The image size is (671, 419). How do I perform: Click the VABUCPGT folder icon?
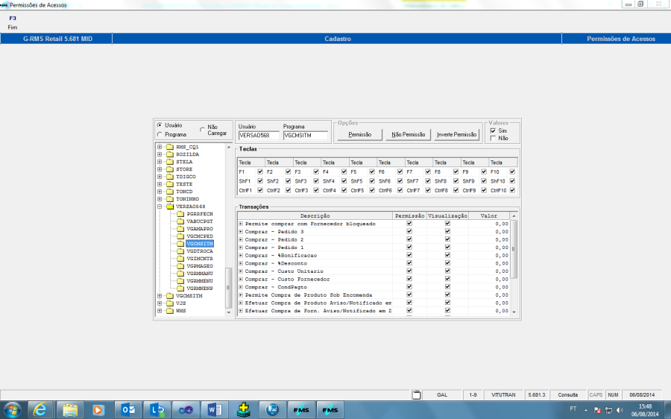(x=180, y=221)
